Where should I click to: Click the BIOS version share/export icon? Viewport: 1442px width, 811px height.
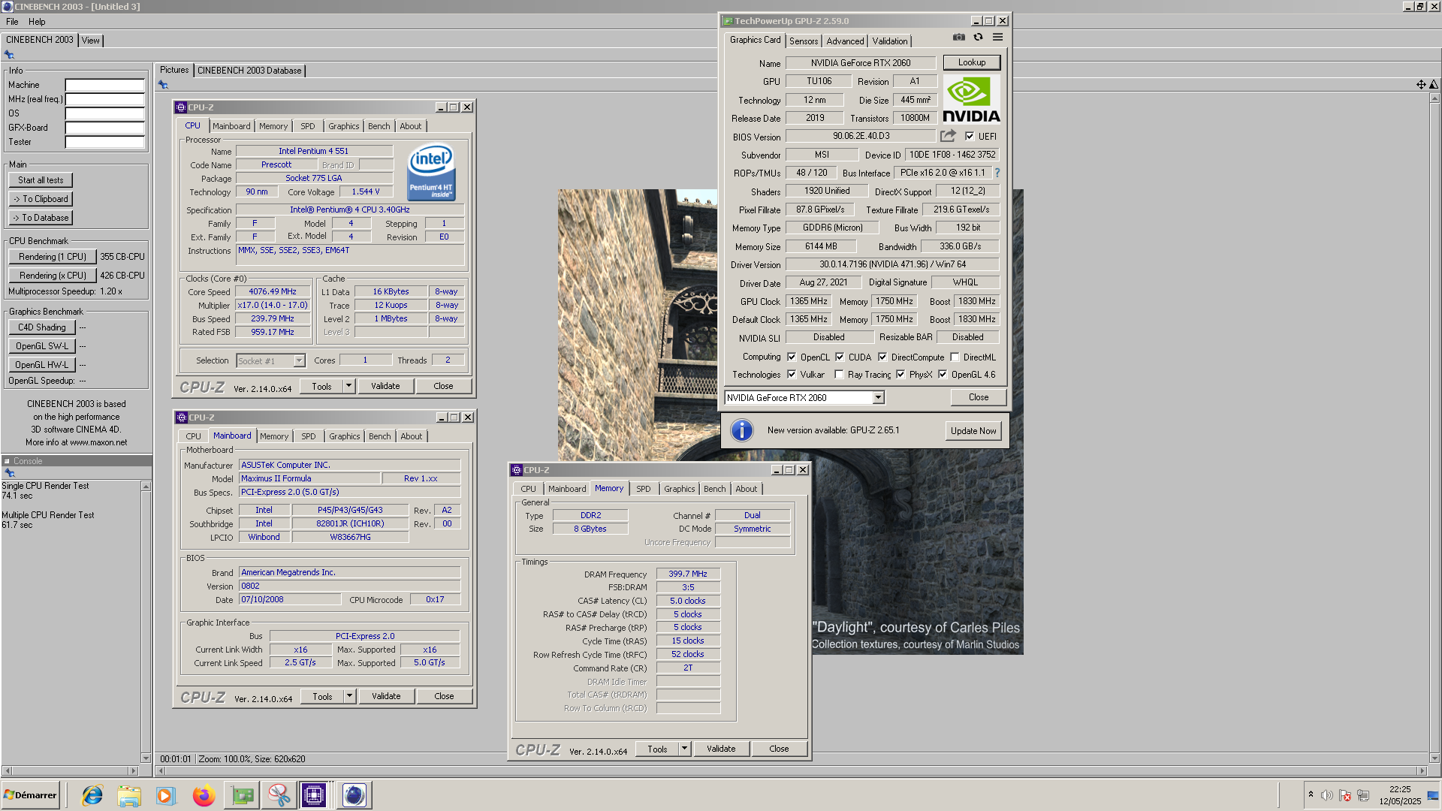pos(948,136)
